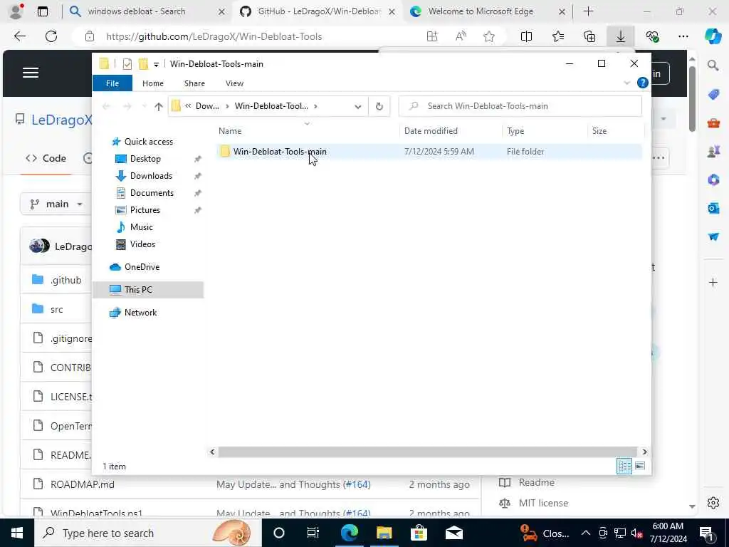Open a new Edge tab
The height and width of the screenshot is (547, 729).
[588, 11]
